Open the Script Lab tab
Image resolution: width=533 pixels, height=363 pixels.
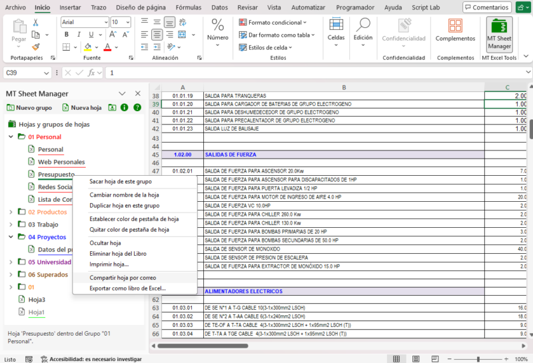(426, 7)
